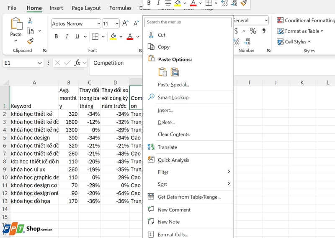Expand the Paste button dropdown arrow
335x238 pixels.
pos(15,41)
